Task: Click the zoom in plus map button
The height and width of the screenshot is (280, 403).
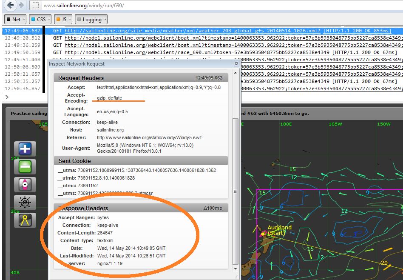Action: coord(25,149)
